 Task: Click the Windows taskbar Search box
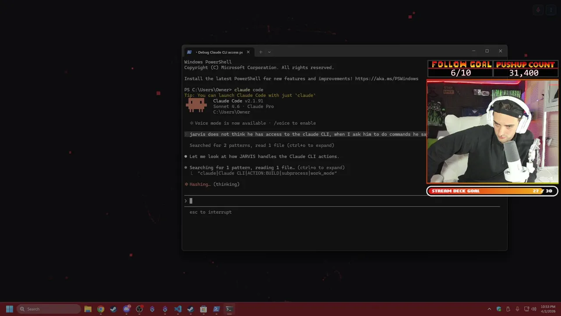coord(49,309)
